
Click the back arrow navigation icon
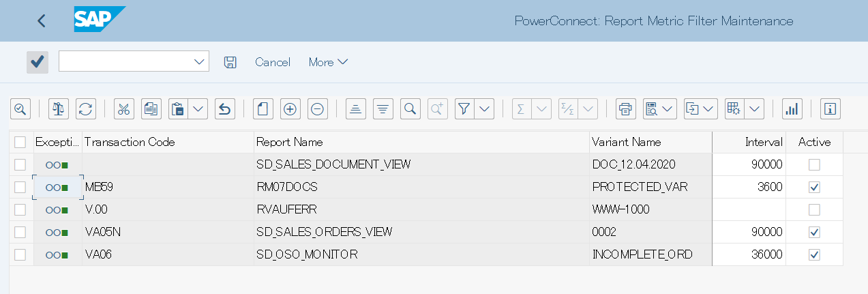pyautogui.click(x=42, y=20)
